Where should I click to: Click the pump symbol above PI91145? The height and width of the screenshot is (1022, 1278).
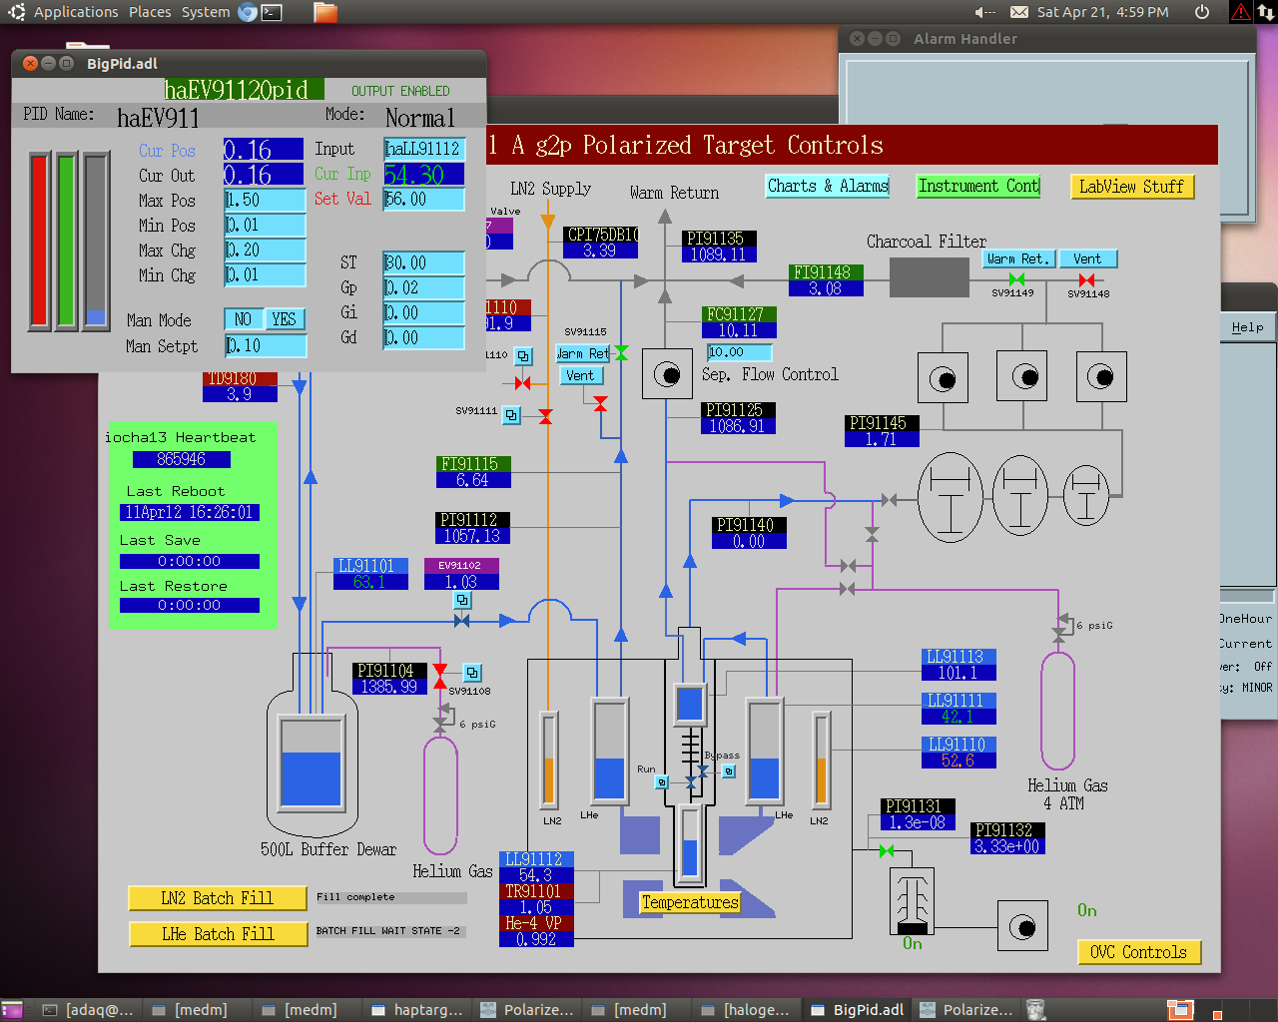[x=943, y=377]
